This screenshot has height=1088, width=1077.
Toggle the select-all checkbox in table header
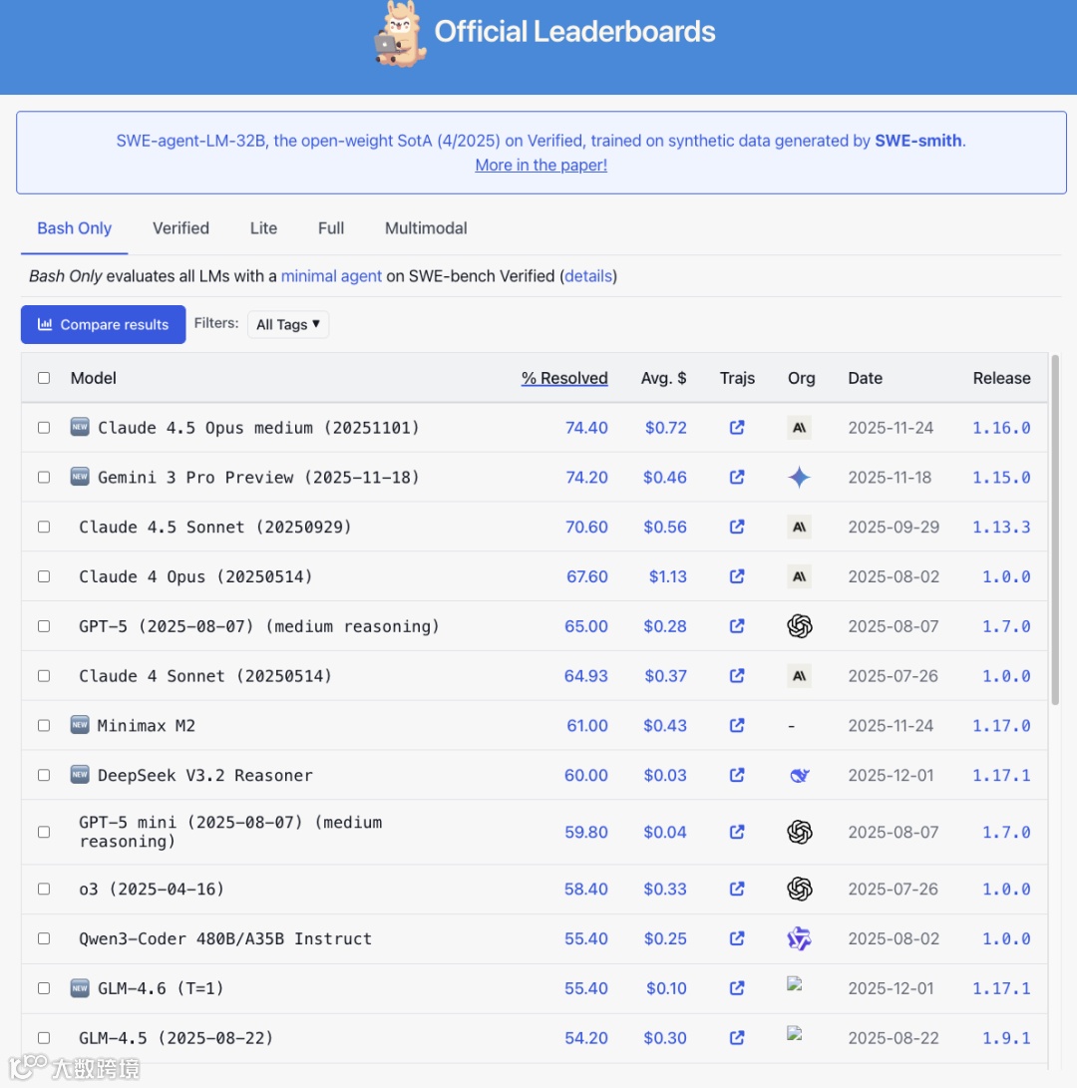click(x=44, y=378)
